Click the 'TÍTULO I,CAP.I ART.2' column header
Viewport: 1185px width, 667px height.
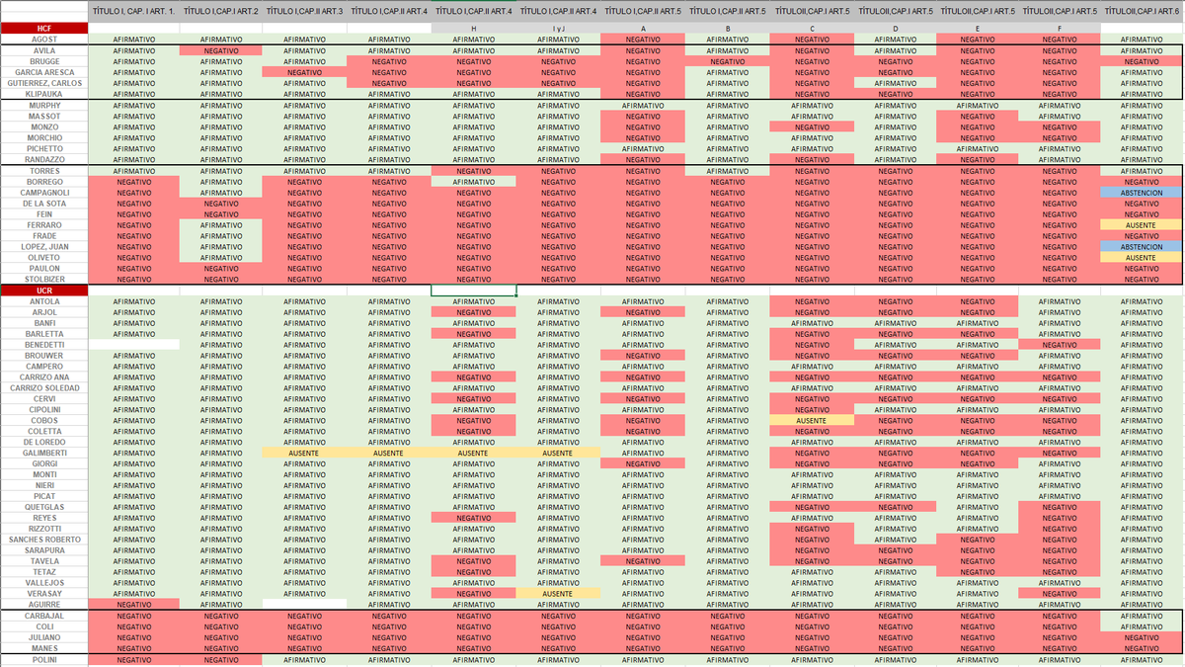[221, 10]
